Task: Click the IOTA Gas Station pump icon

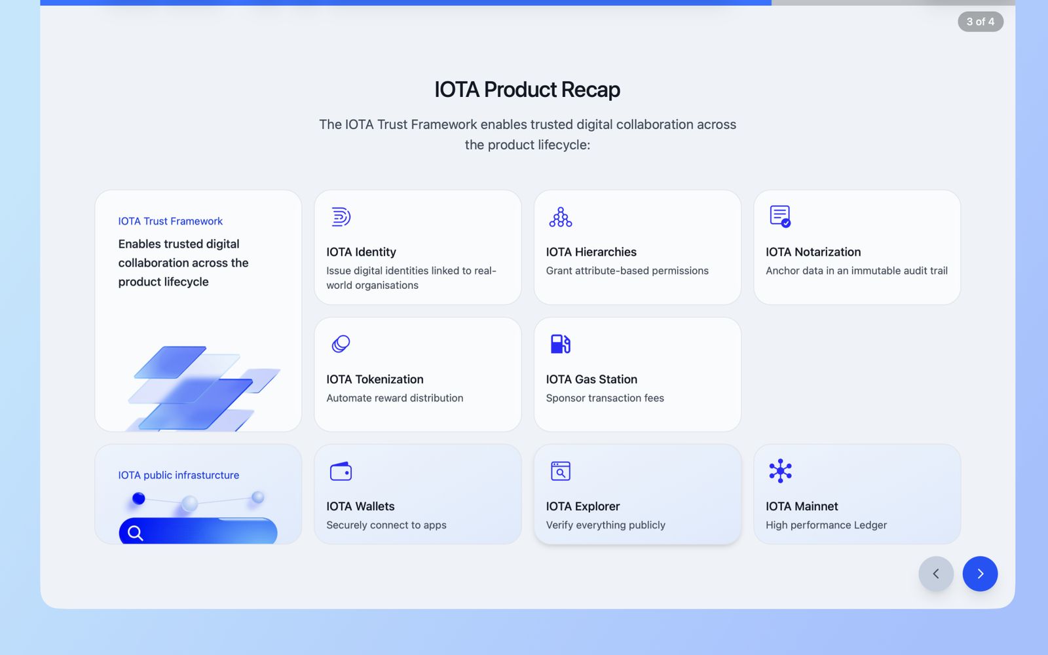Action: (x=561, y=344)
